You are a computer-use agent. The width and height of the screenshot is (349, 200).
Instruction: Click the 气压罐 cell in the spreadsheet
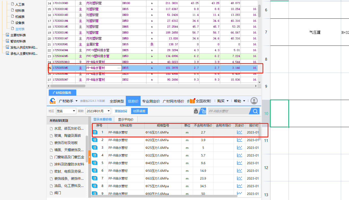click(x=315, y=32)
